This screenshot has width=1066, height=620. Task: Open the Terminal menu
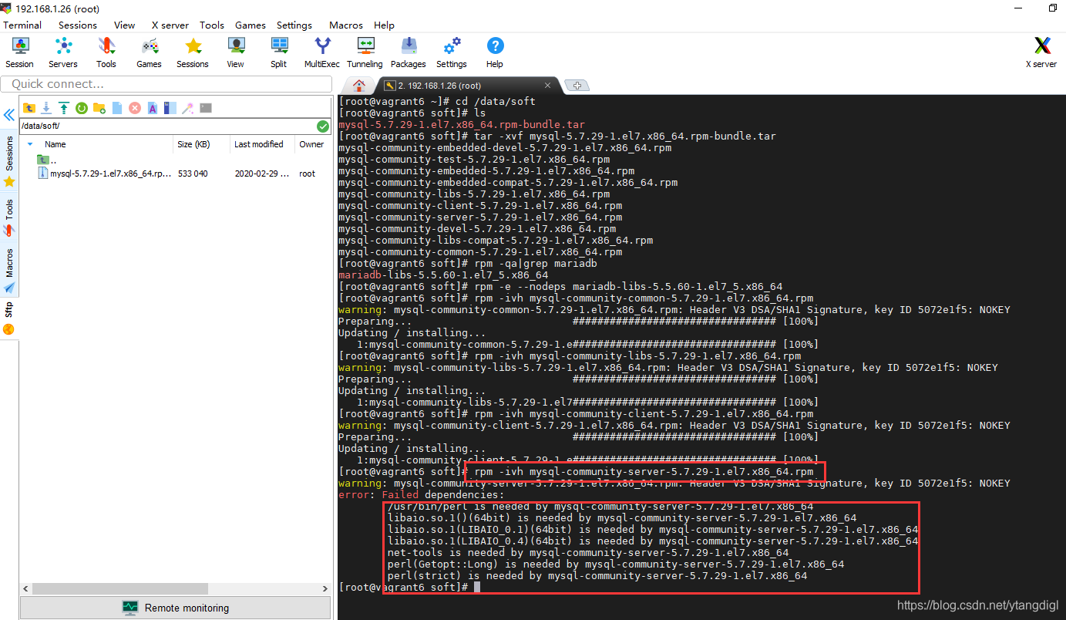(x=22, y=25)
